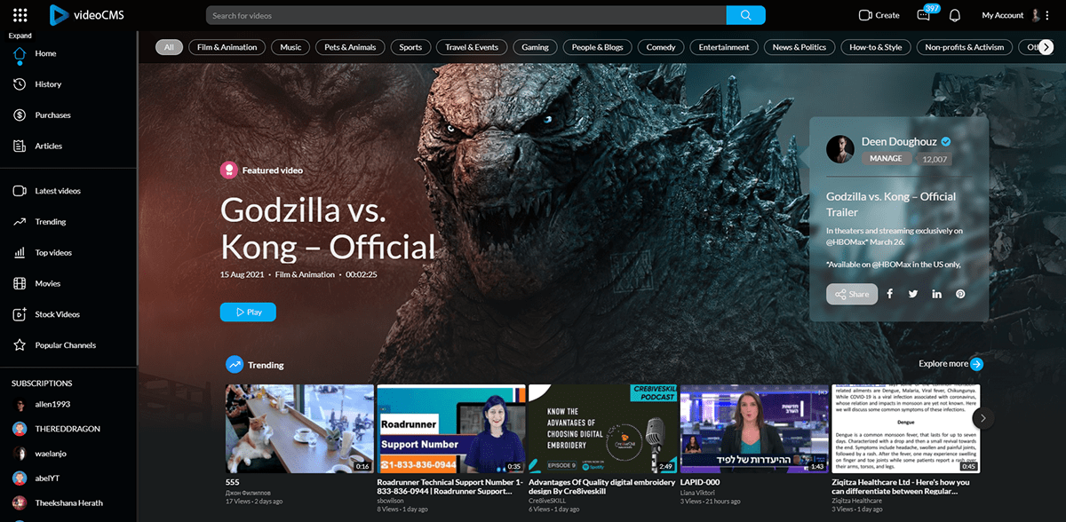Select Travel & Events category chip
This screenshot has height=522, width=1066.
472,47
